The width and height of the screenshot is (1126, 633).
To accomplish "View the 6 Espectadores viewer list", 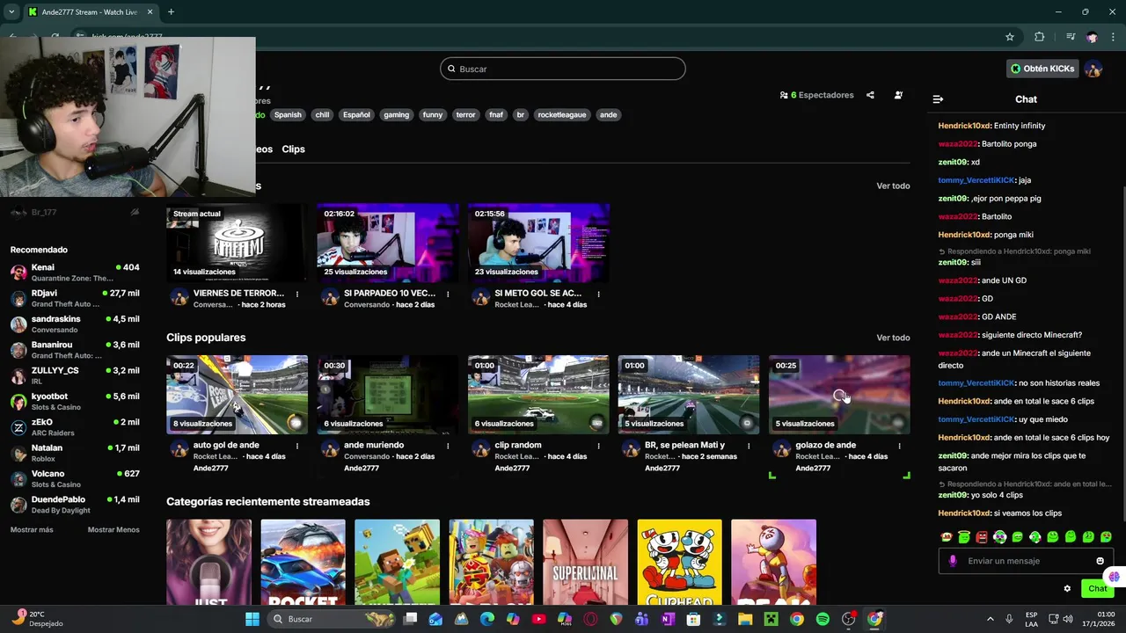I will (816, 95).
